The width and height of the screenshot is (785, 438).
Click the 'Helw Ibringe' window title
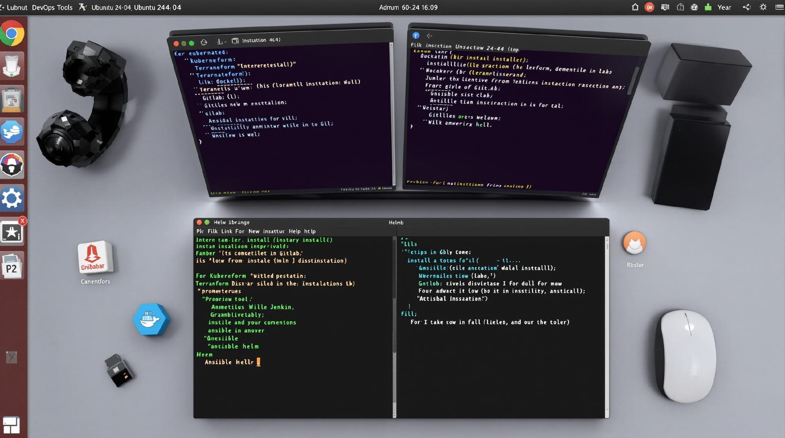[232, 222]
